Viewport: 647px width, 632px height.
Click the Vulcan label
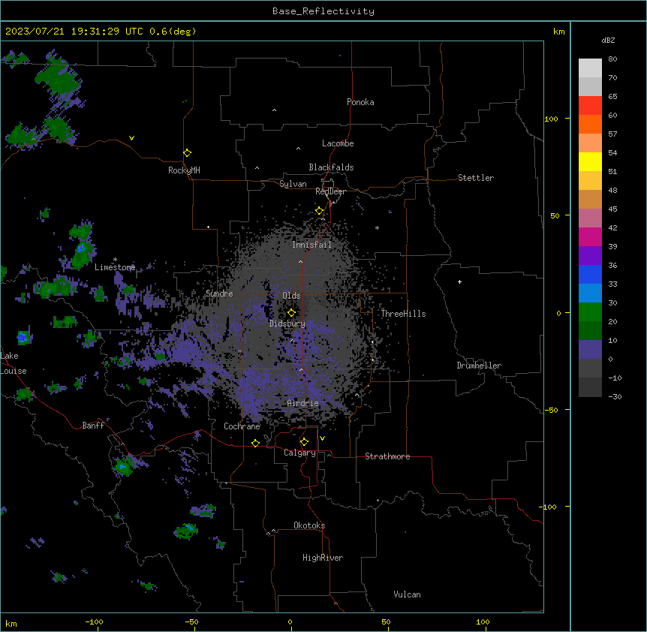coord(407,594)
